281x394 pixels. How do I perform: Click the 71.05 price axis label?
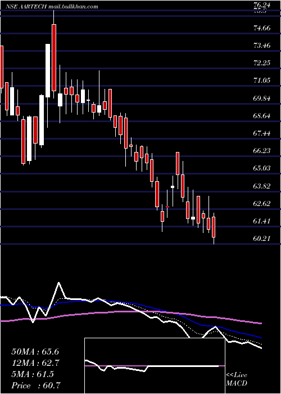(x=262, y=80)
